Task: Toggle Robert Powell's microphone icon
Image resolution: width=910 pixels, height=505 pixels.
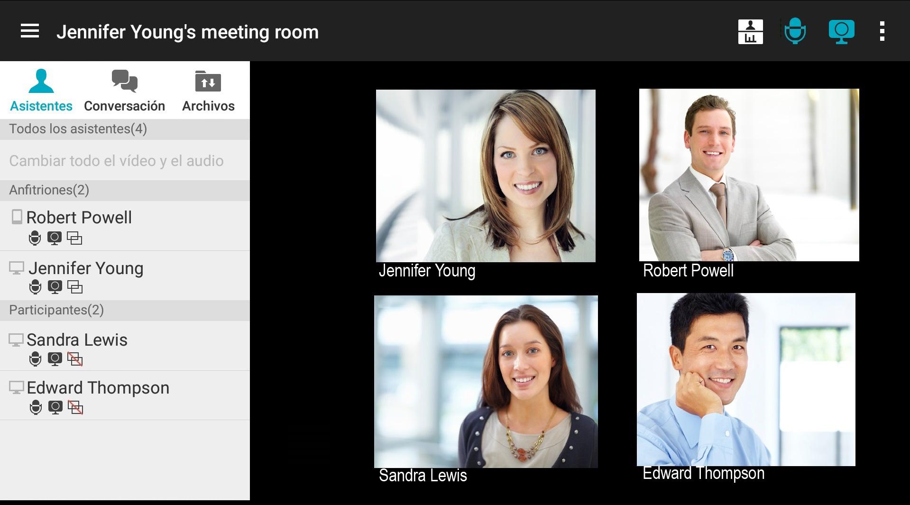Action: [35, 238]
